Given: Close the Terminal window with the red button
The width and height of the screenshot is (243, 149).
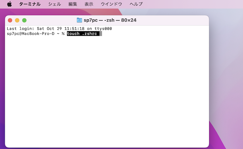Looking at the screenshot, I should coord(10,20).
